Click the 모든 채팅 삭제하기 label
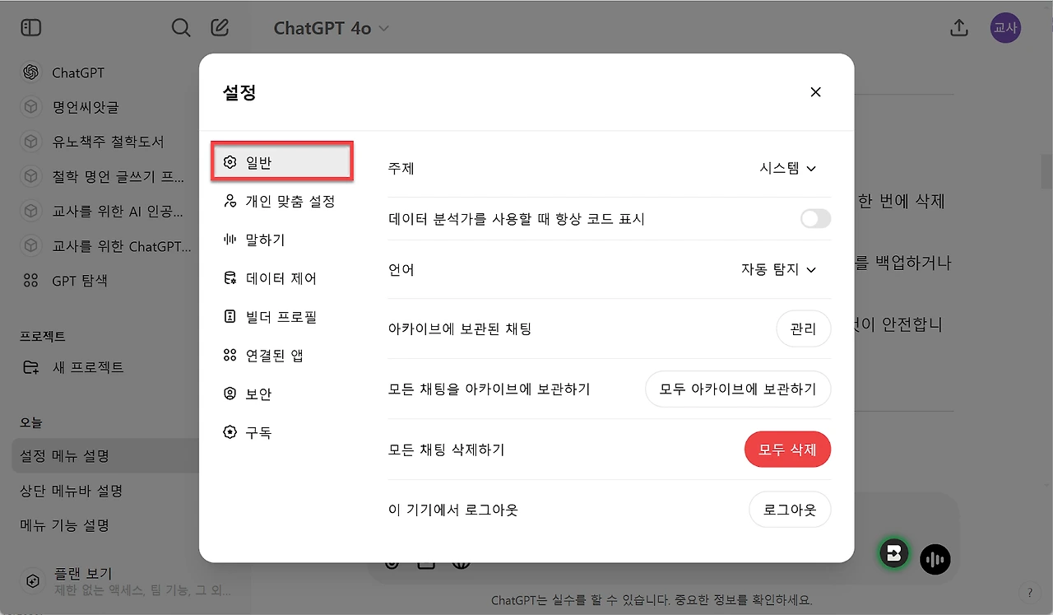1053x615 pixels. tap(446, 450)
